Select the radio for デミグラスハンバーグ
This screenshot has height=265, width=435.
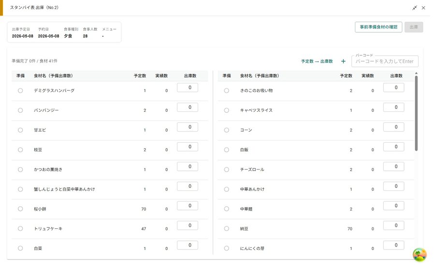pos(20,91)
